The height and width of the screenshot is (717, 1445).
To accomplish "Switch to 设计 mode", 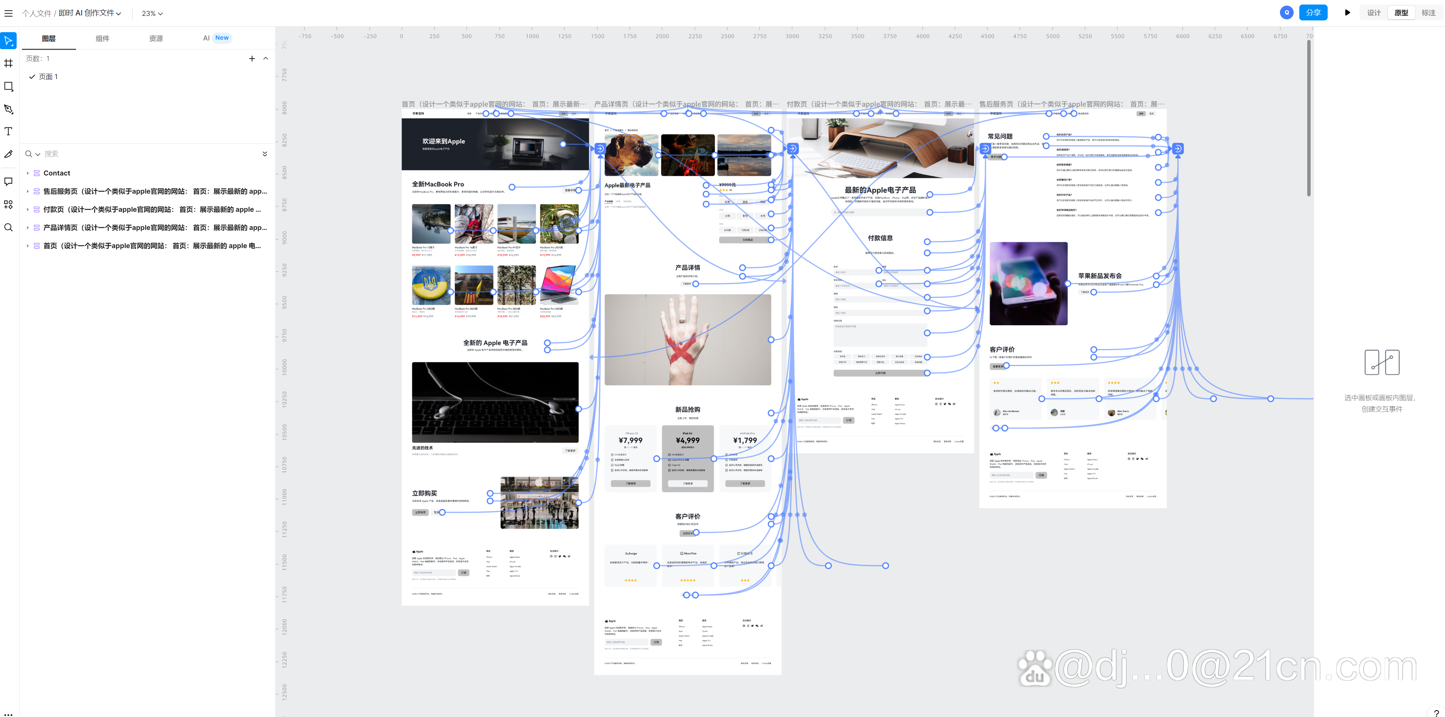I will (1374, 13).
